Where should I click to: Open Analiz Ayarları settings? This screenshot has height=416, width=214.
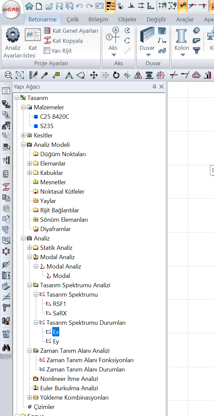(x=13, y=42)
